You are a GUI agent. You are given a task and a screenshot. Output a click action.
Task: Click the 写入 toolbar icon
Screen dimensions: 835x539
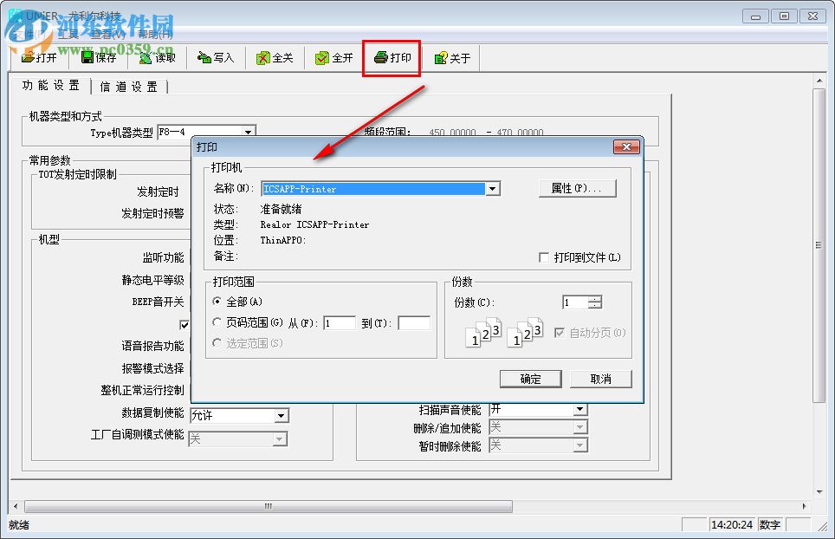215,57
